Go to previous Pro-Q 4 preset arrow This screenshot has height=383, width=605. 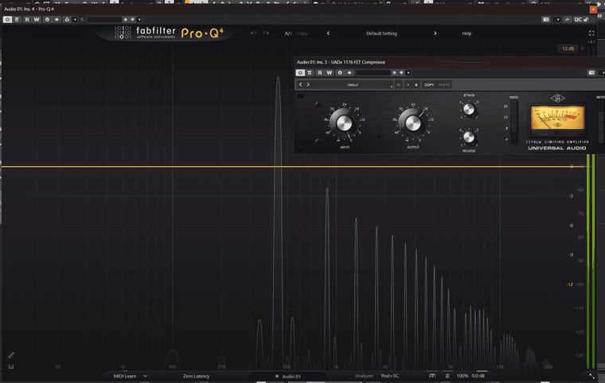[x=328, y=33]
